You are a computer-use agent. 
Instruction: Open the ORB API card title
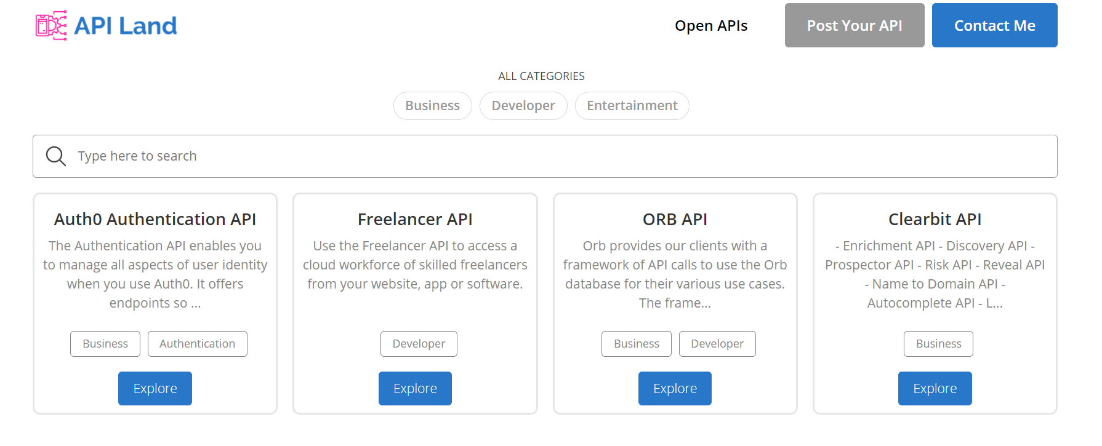pyautogui.click(x=675, y=219)
